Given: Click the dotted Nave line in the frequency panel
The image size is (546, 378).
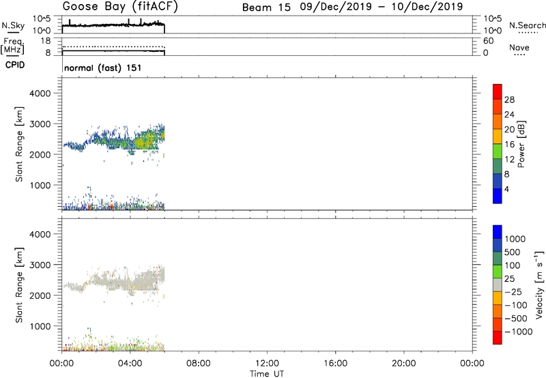Looking at the screenshot, I should tap(113, 46).
